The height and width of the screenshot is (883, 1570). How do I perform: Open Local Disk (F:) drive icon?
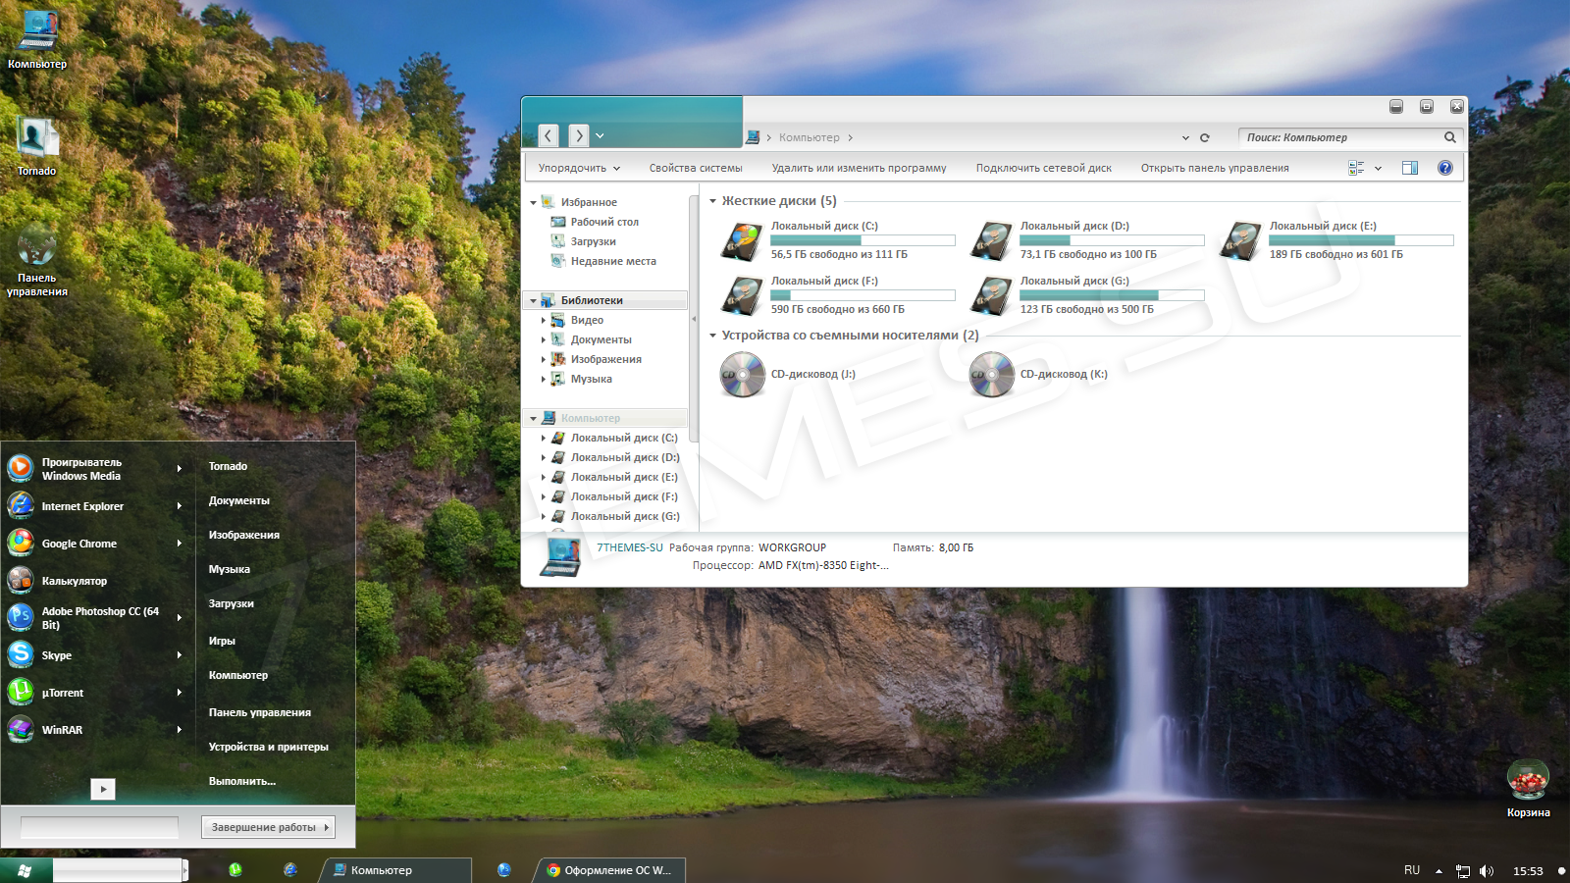[743, 295]
